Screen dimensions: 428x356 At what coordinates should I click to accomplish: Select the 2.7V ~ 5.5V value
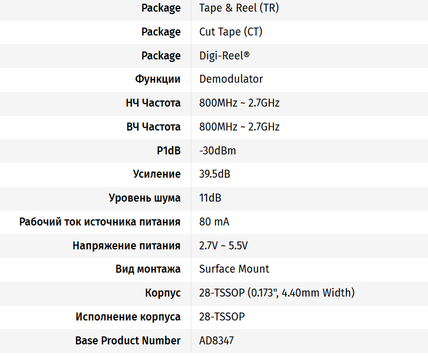pyautogui.click(x=223, y=246)
